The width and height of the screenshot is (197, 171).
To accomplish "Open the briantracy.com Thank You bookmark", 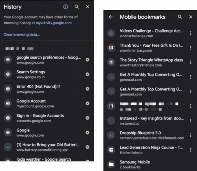I will pyautogui.click(x=146, y=48).
